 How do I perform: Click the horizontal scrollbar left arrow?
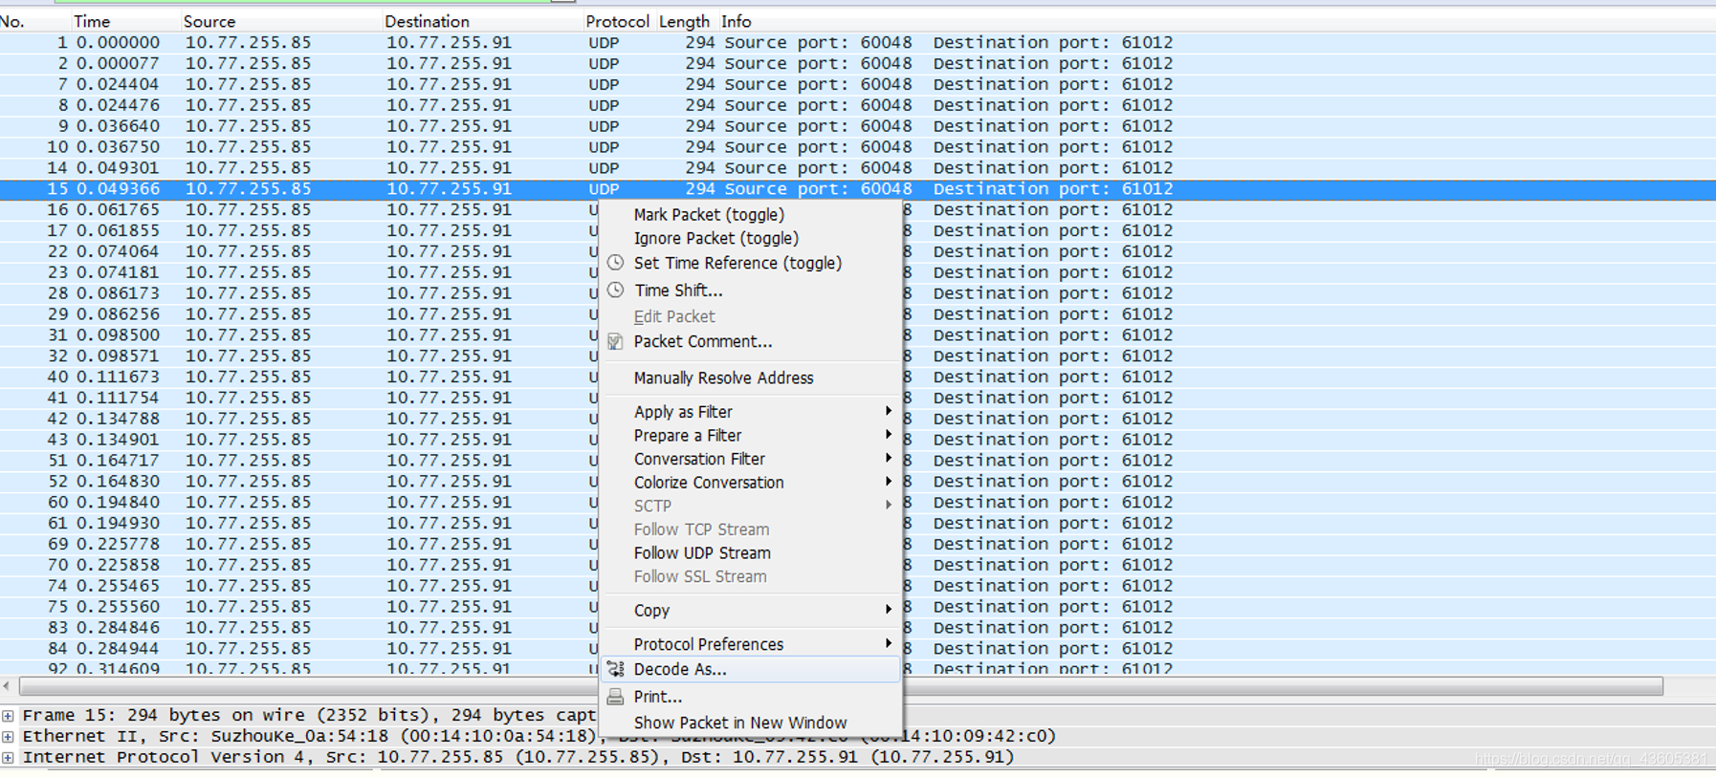pyautogui.click(x=8, y=686)
